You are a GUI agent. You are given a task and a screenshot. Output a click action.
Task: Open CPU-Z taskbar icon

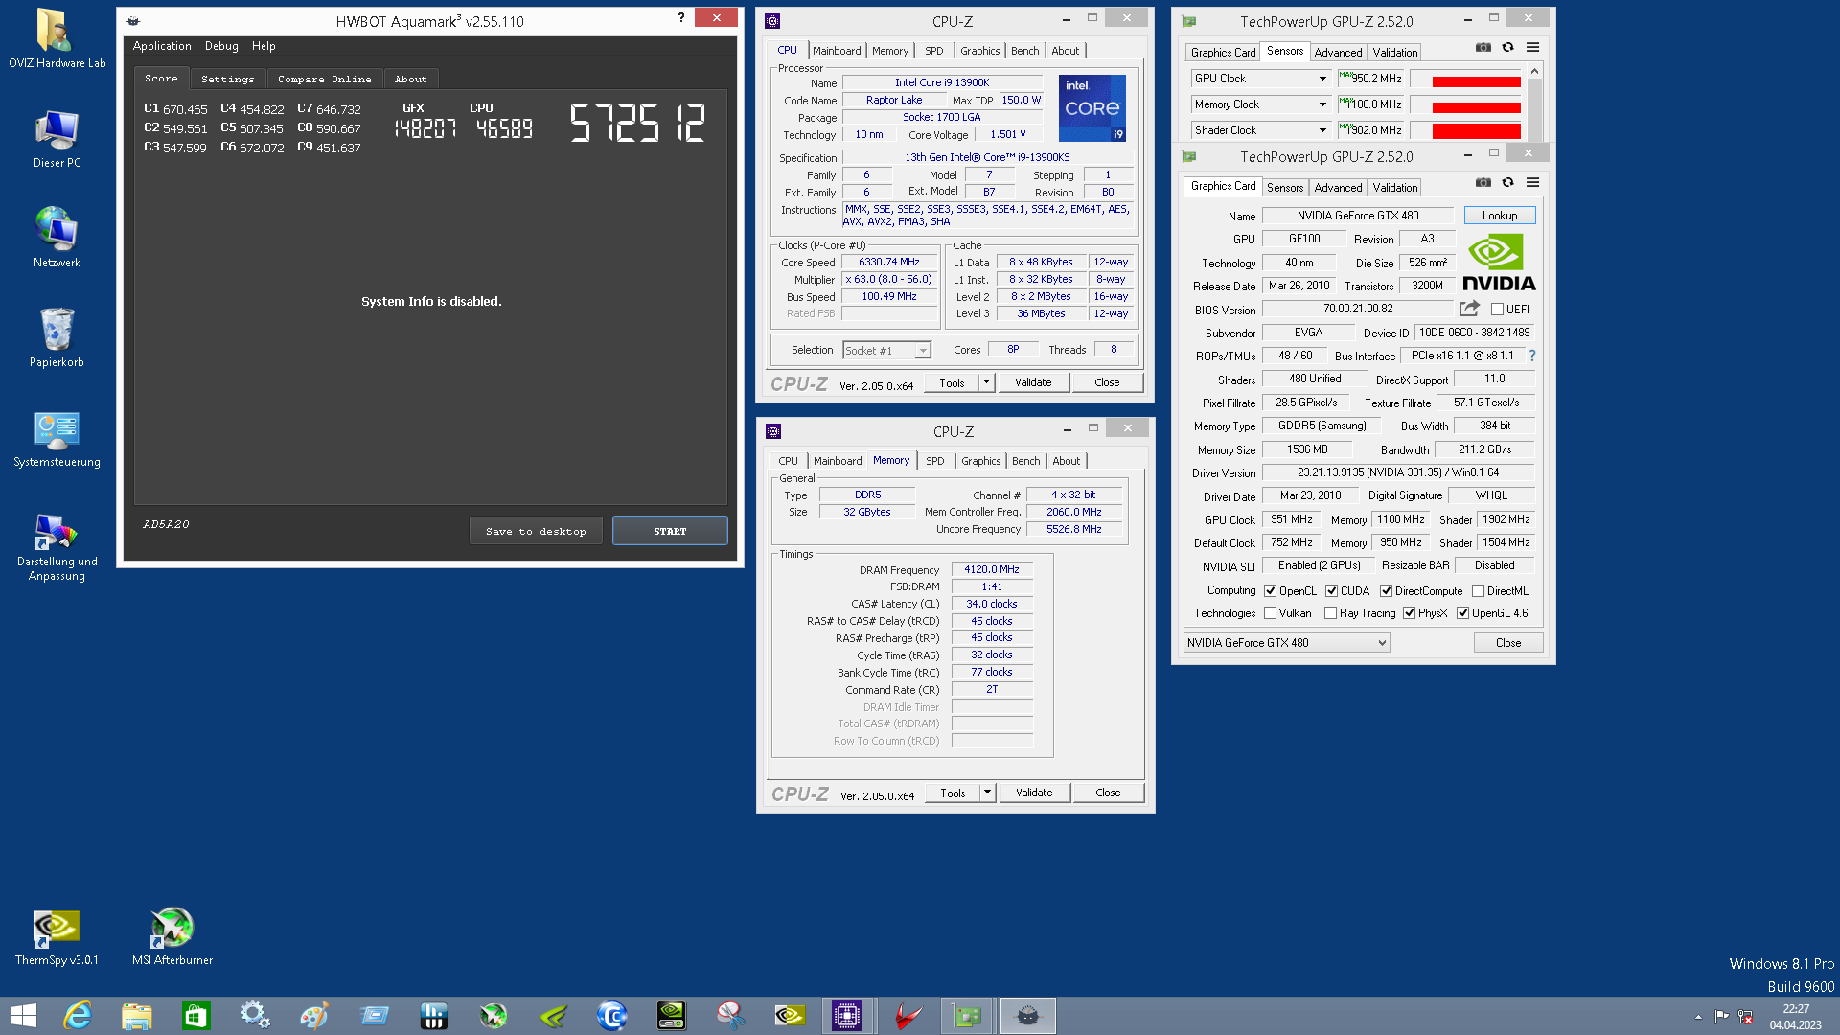pos(847,1016)
